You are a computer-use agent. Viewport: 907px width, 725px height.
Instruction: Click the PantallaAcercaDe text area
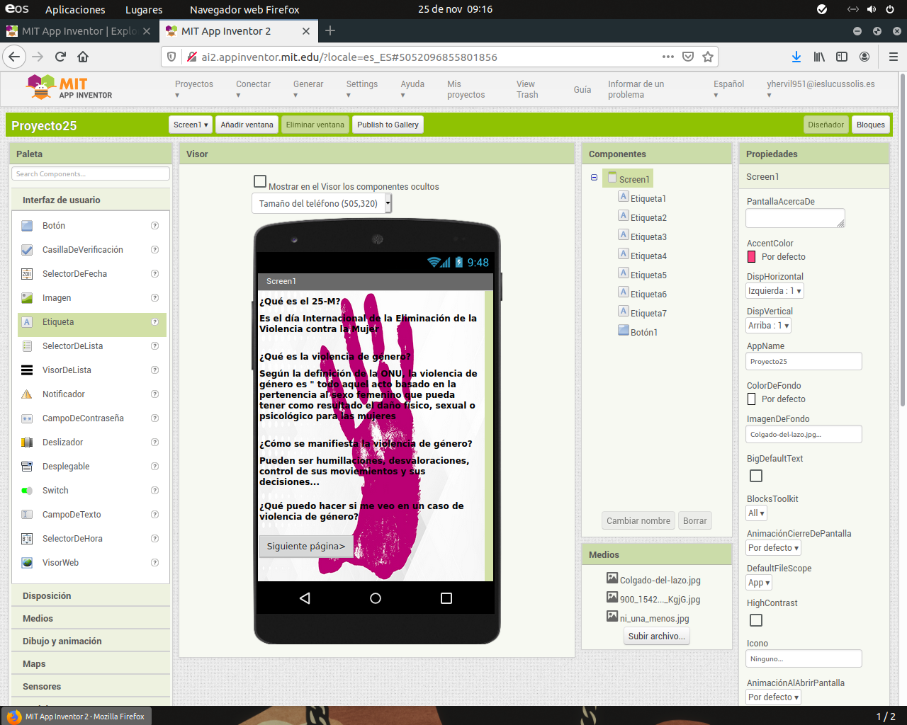[796, 218]
